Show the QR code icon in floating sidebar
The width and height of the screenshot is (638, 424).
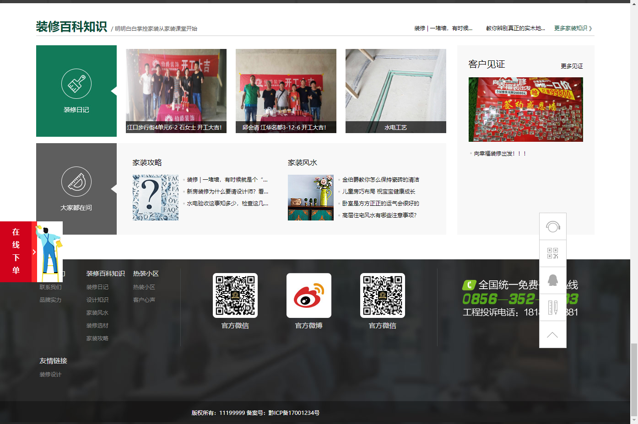coord(553,253)
